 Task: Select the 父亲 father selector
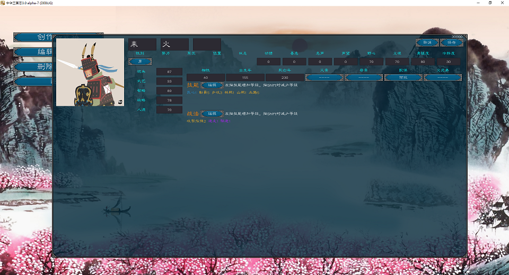point(324,77)
